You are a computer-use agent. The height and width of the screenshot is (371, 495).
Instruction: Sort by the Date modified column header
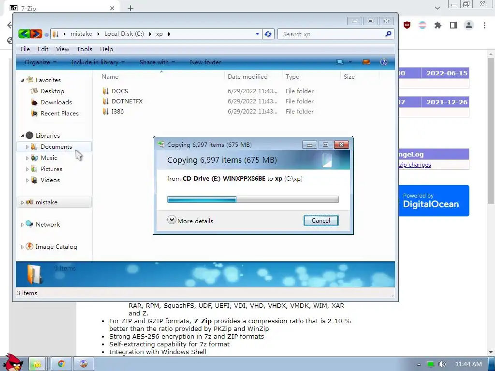point(247,77)
